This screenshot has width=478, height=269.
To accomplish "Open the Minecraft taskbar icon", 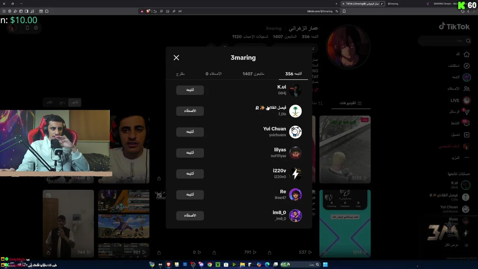I will pyautogui.click(x=218, y=265).
